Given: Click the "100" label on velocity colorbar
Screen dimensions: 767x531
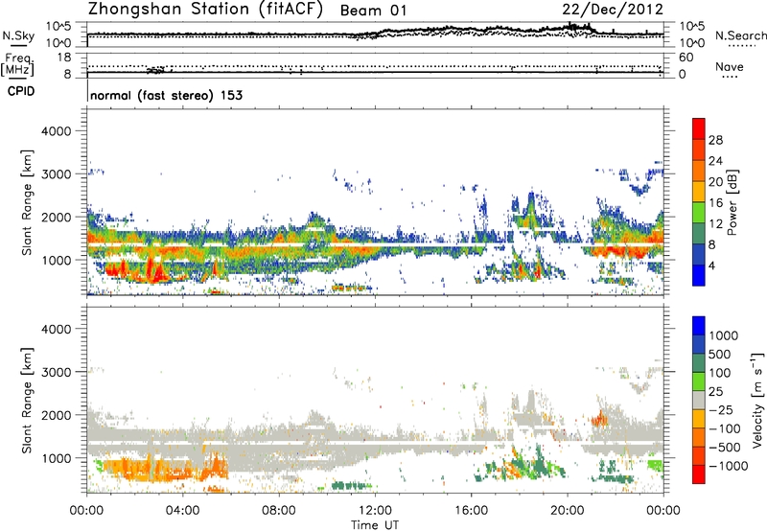Looking at the screenshot, I should (x=720, y=373).
